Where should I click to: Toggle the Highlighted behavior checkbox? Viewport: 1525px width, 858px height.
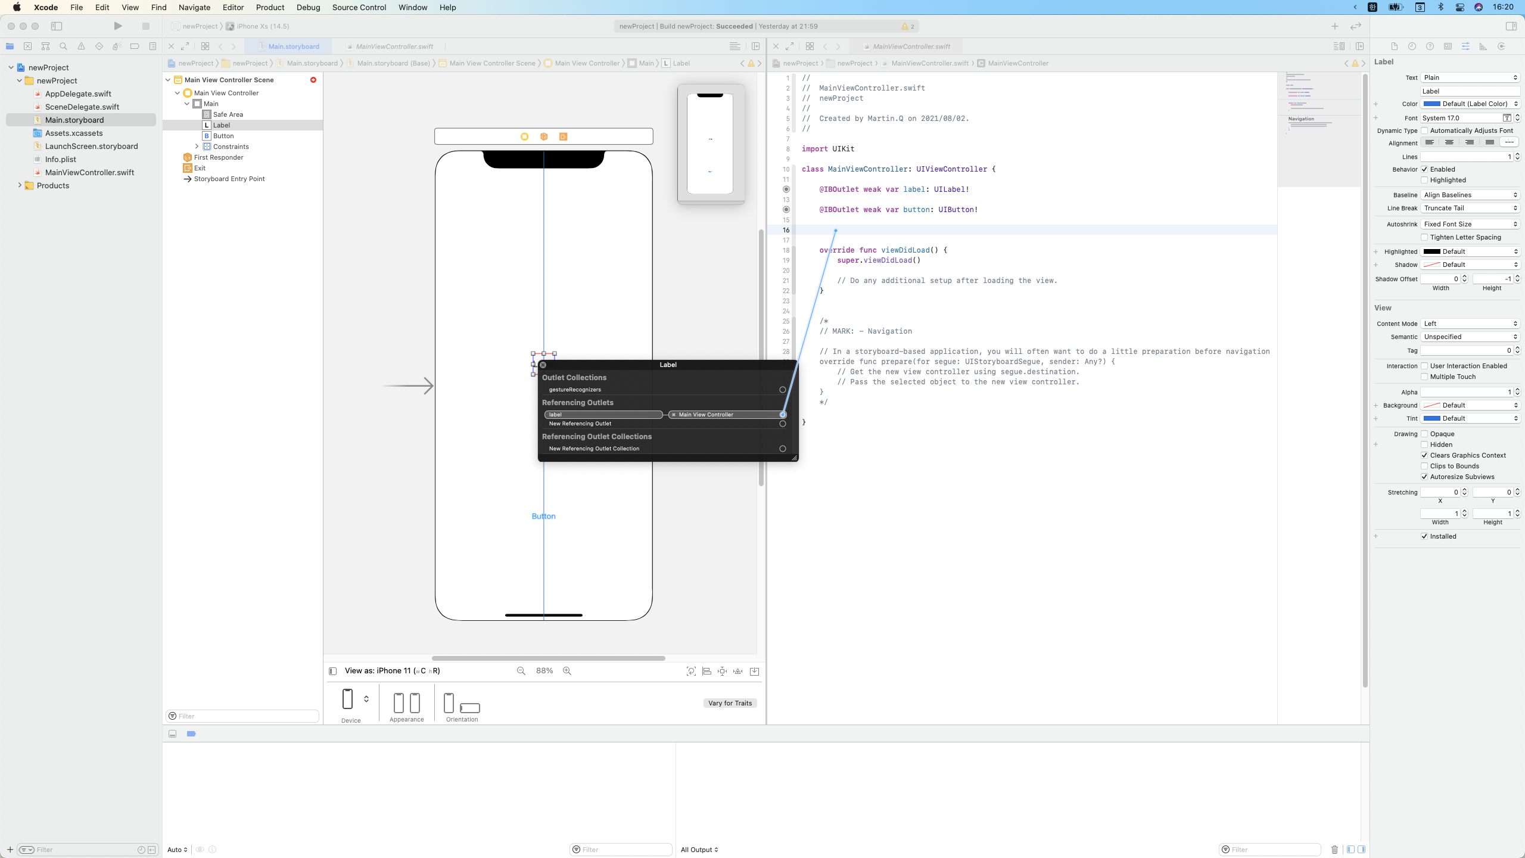1424,180
